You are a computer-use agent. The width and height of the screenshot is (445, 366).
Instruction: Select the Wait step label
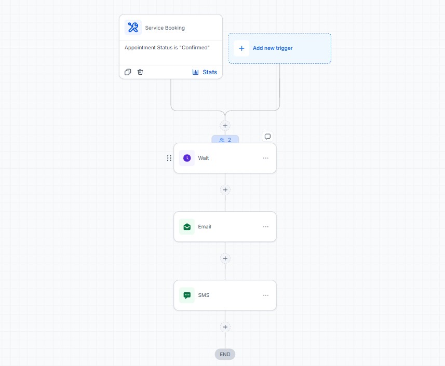pyautogui.click(x=203, y=158)
